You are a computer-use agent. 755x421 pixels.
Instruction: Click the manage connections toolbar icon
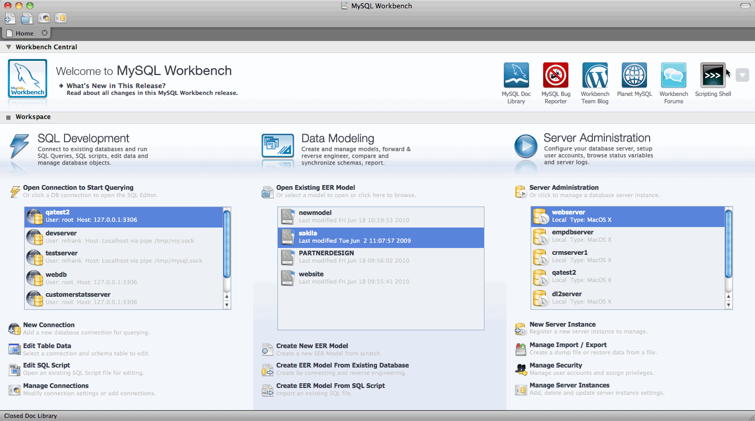(x=44, y=18)
